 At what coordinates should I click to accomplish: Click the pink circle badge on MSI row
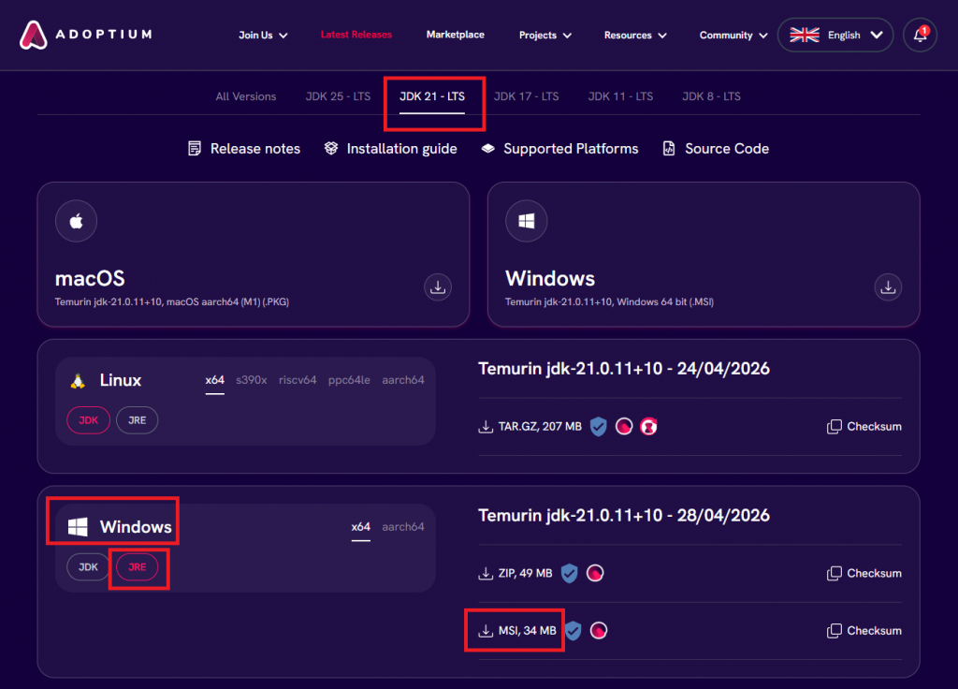click(598, 631)
